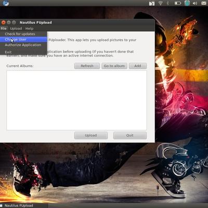Click the teal indicator icon beside volume
The height and width of the screenshot is (208, 208).
point(187,3)
